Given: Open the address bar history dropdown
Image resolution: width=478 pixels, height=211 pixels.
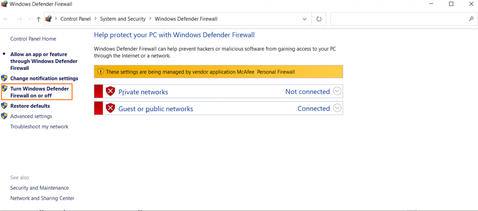Looking at the screenshot, I should [304, 19].
